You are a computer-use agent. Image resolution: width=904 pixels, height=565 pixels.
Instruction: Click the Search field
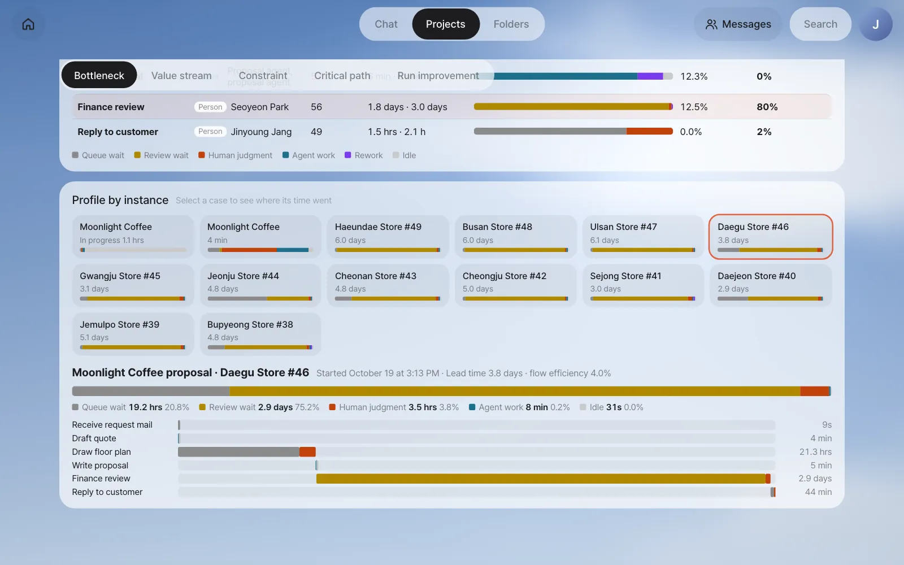coord(820,24)
